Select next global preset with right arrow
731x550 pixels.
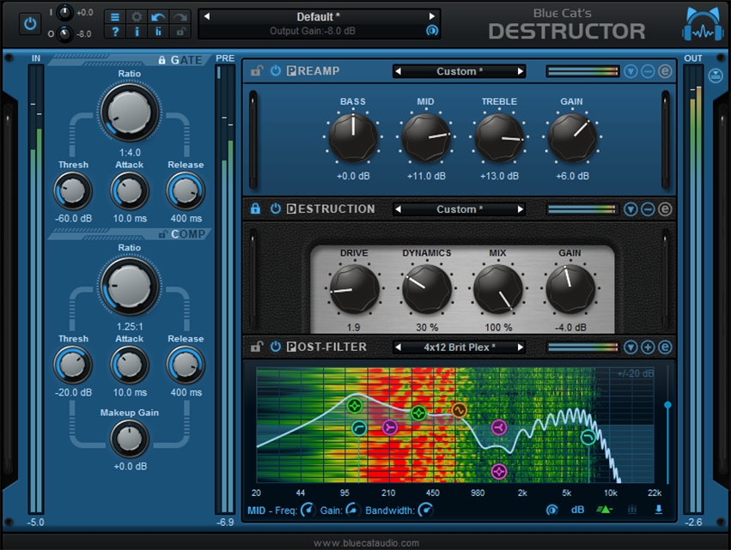[x=431, y=16]
